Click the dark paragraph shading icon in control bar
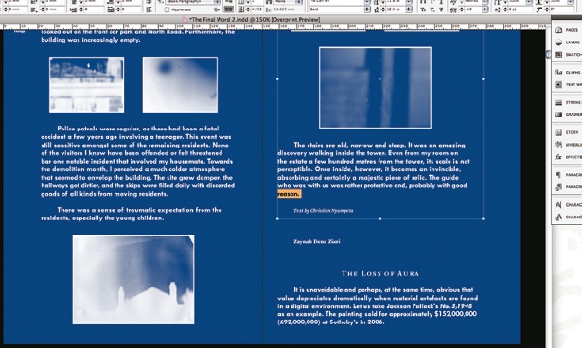582x348 pixels. [x=228, y=9]
